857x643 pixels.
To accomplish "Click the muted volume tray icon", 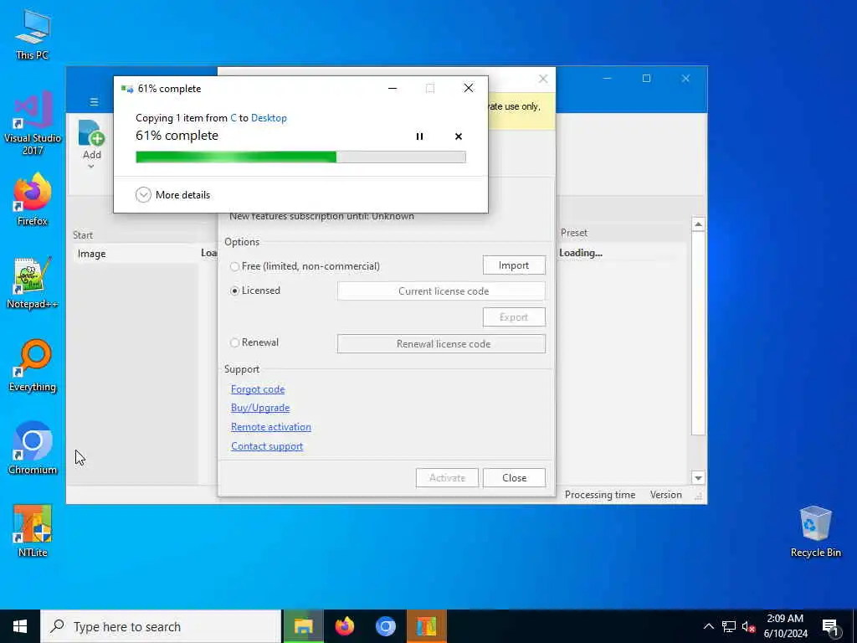I will pyautogui.click(x=748, y=626).
